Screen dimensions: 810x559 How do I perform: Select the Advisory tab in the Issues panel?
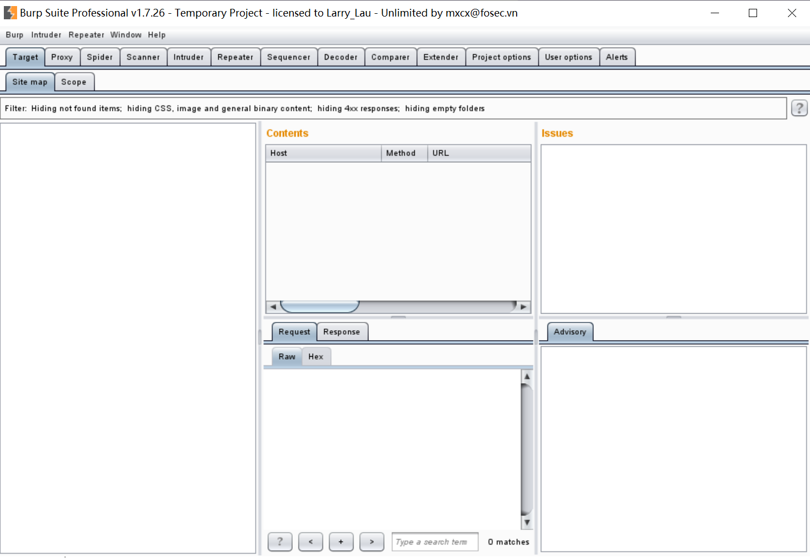tap(570, 331)
